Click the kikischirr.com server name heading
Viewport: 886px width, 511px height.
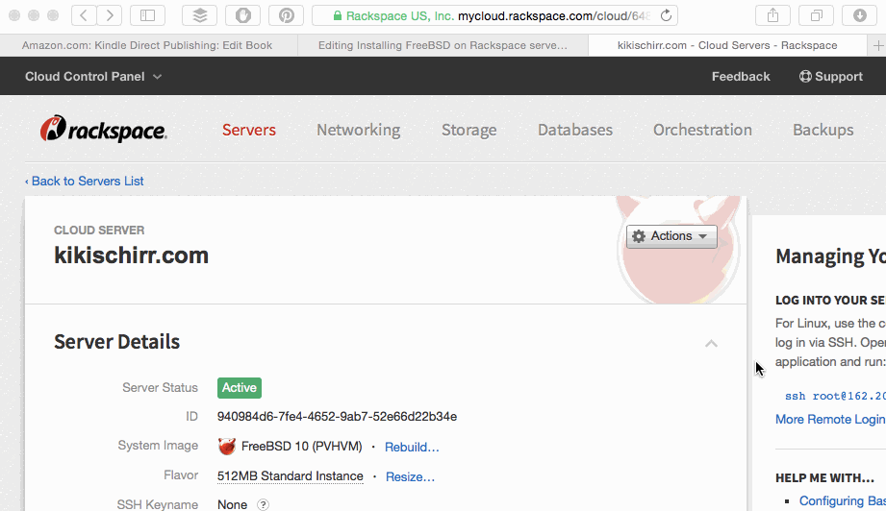[x=131, y=255]
